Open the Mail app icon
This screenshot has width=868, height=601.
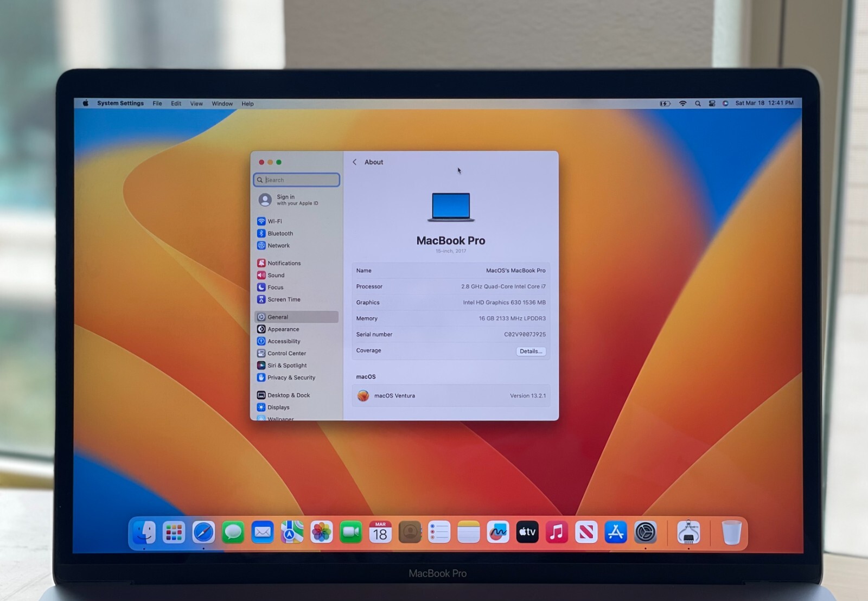(x=263, y=532)
